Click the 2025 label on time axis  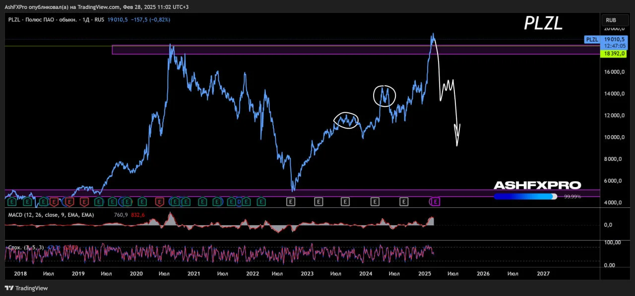[425, 273]
